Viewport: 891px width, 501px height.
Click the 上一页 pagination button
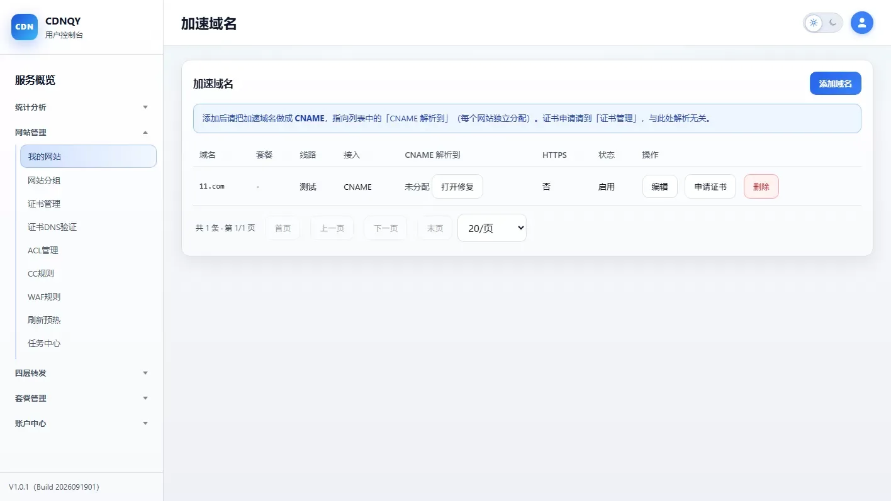point(332,228)
